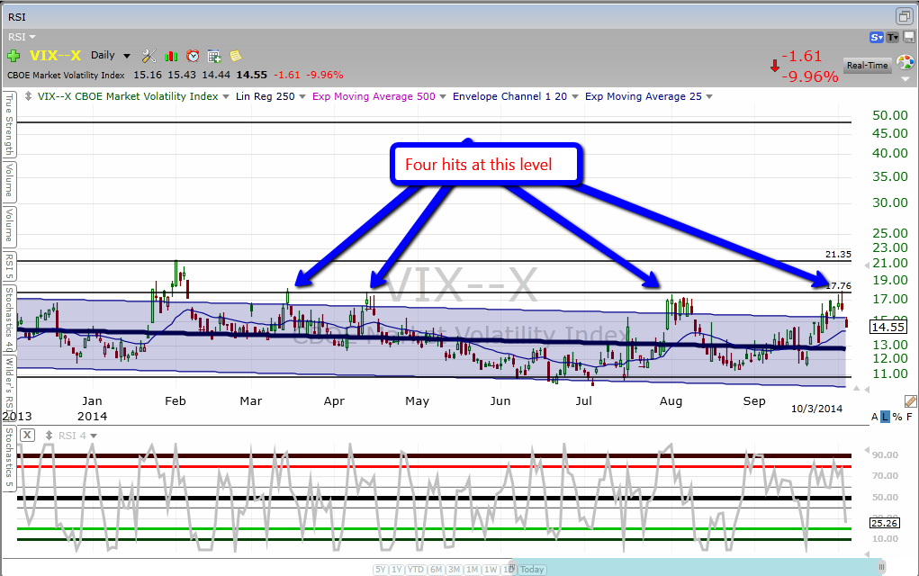Select the lower Volume side tab
The image size is (919, 576).
(9, 226)
